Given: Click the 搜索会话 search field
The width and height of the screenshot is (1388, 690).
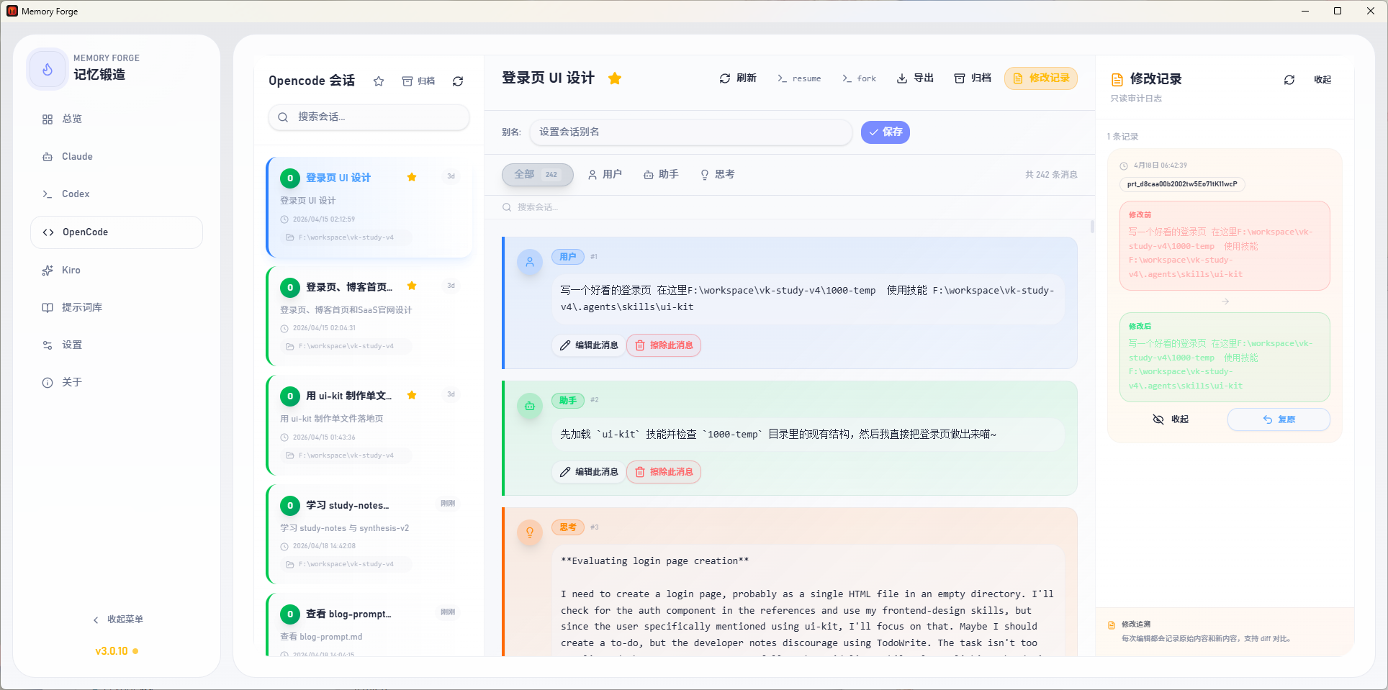Looking at the screenshot, I should pos(368,117).
